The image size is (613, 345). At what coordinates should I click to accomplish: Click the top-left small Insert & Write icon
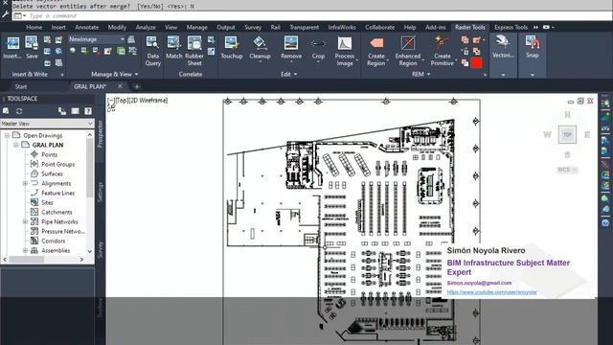pos(47,39)
